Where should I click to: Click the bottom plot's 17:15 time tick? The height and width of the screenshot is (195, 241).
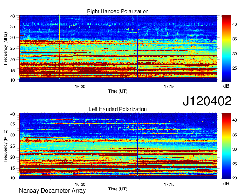[169, 184]
